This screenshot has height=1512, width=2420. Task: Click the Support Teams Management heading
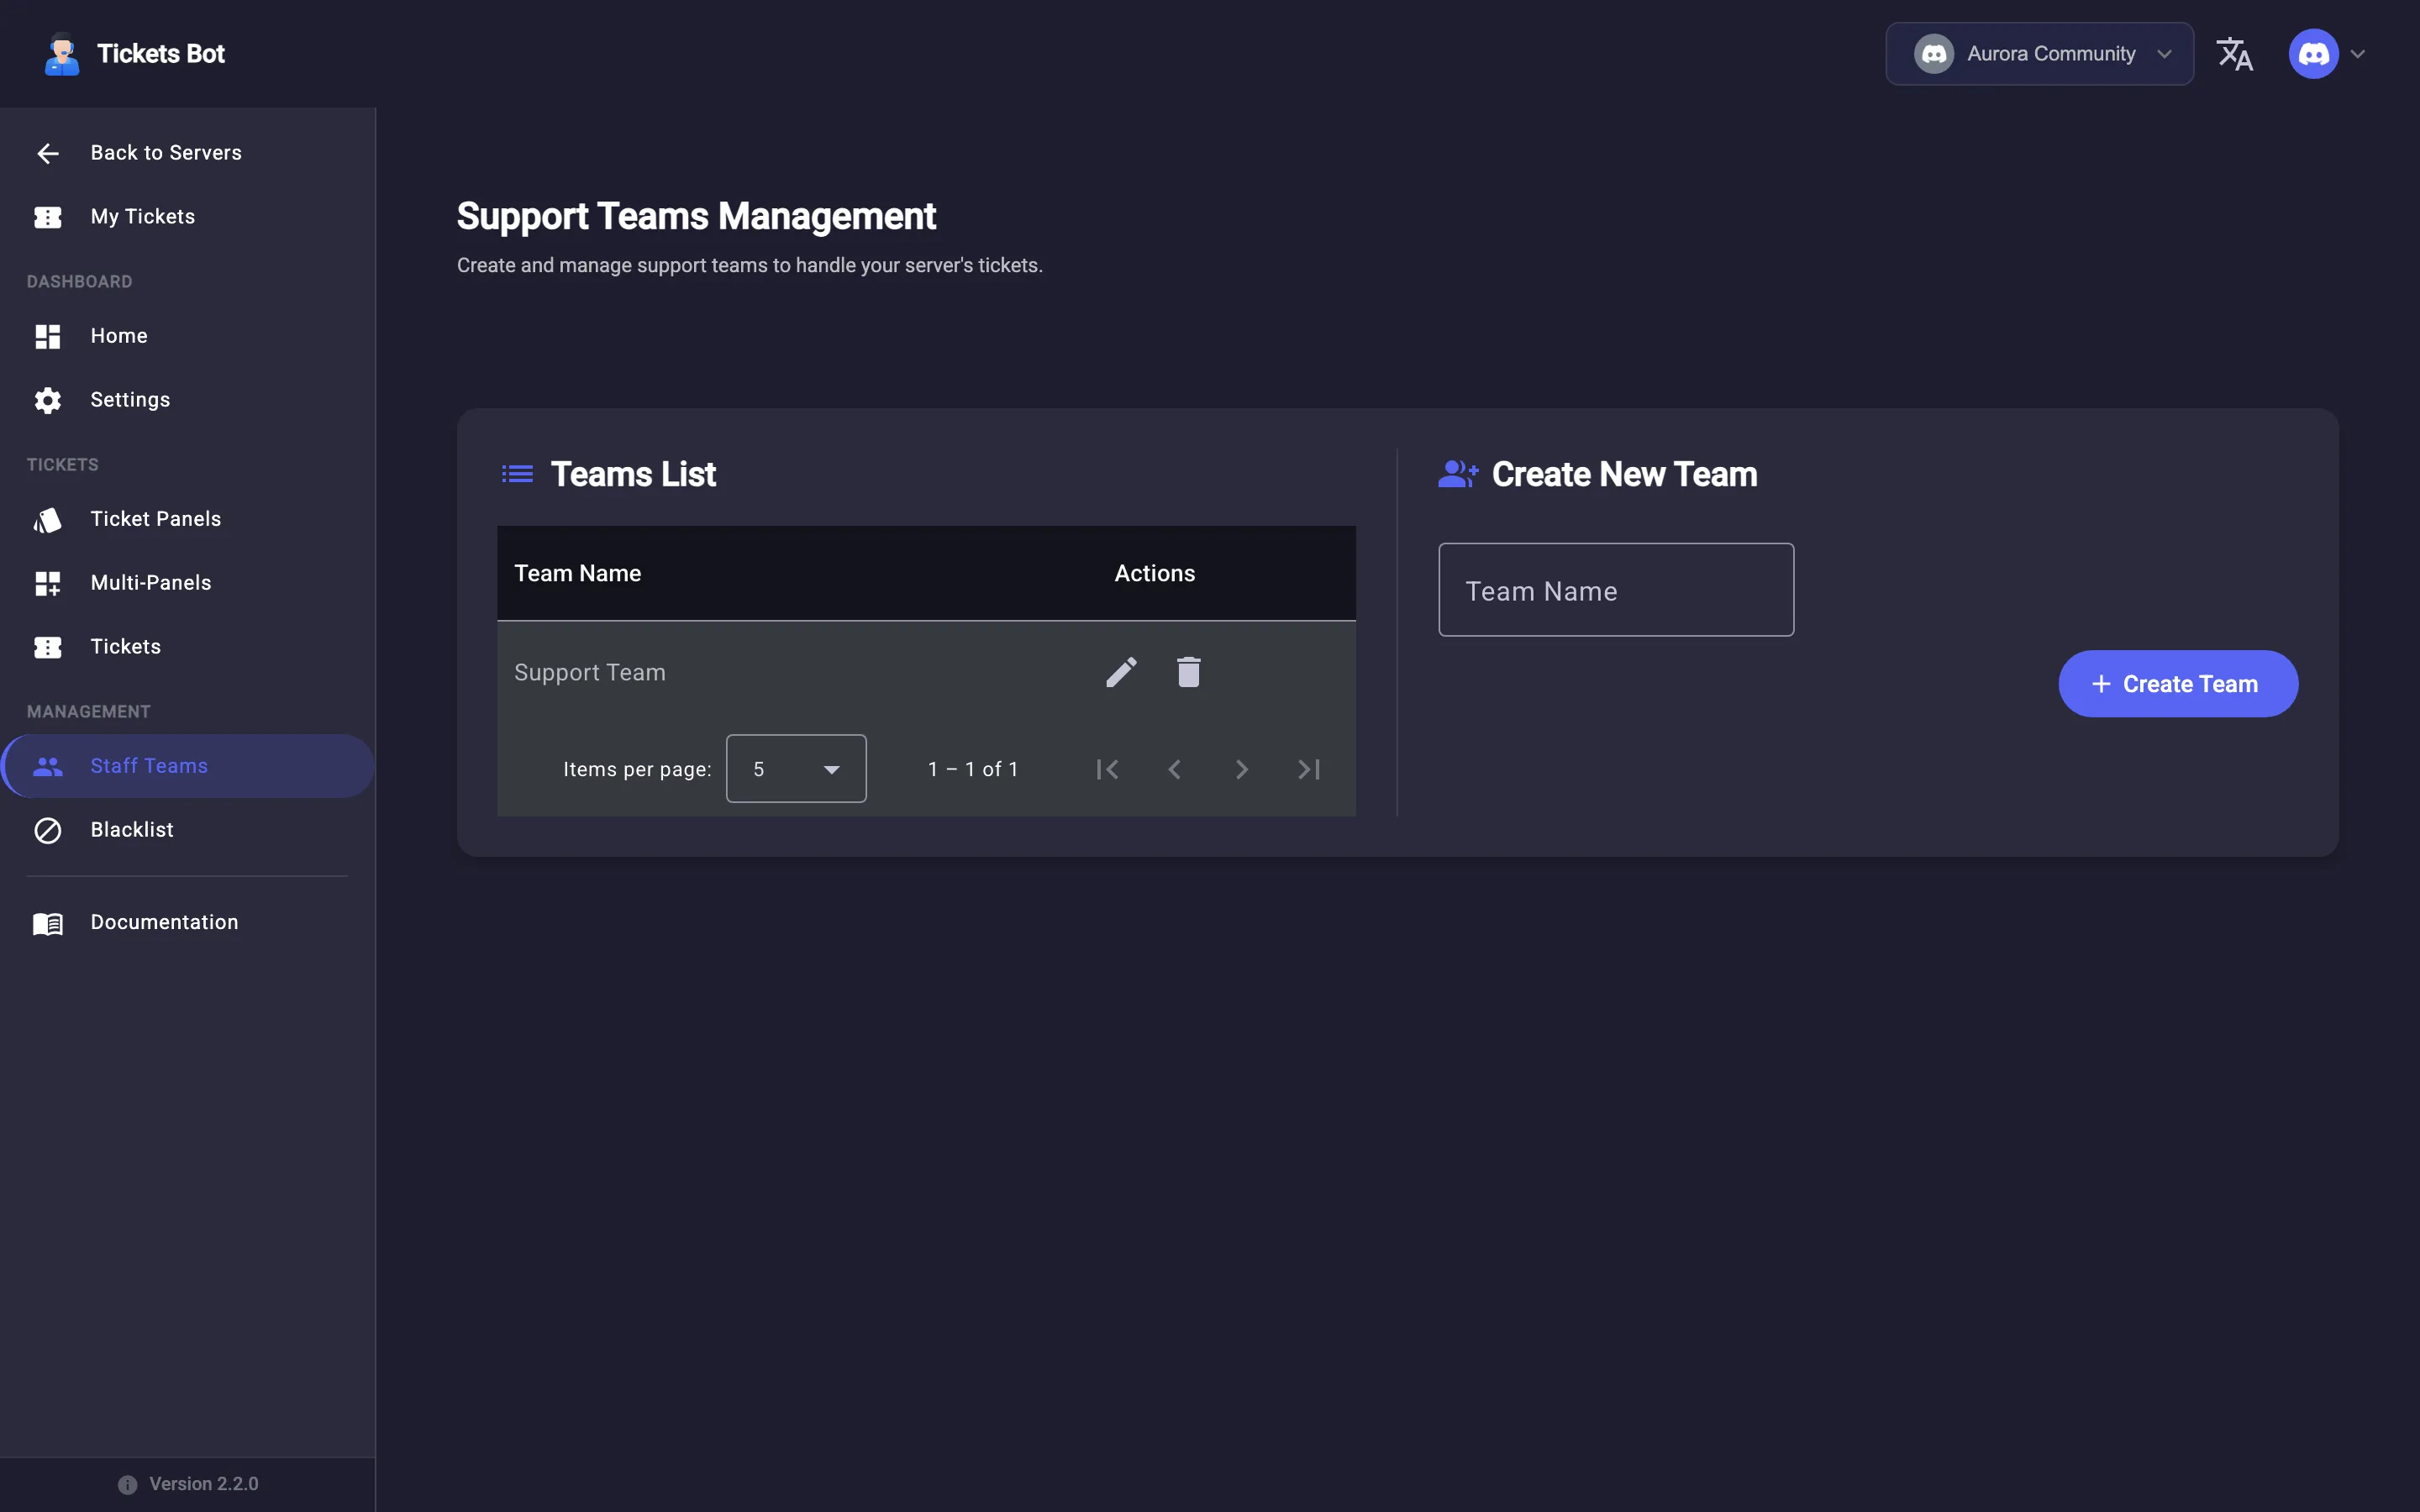coord(696,217)
